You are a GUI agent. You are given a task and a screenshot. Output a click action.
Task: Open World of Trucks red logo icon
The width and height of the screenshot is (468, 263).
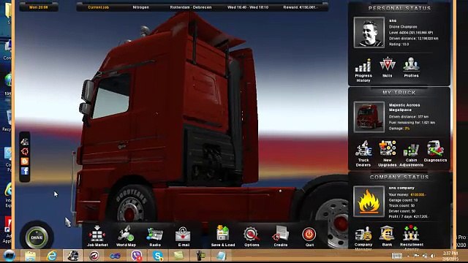pyautogui.click(x=25, y=151)
